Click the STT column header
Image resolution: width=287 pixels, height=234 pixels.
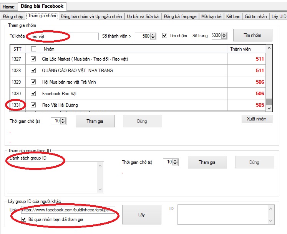pos(18,49)
